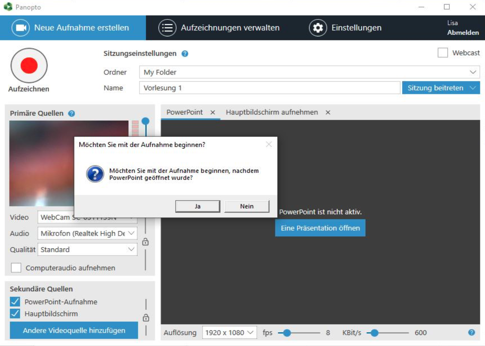The image size is (485, 346).
Task: Close the PowerPoint tab with its X
Action: click(213, 112)
